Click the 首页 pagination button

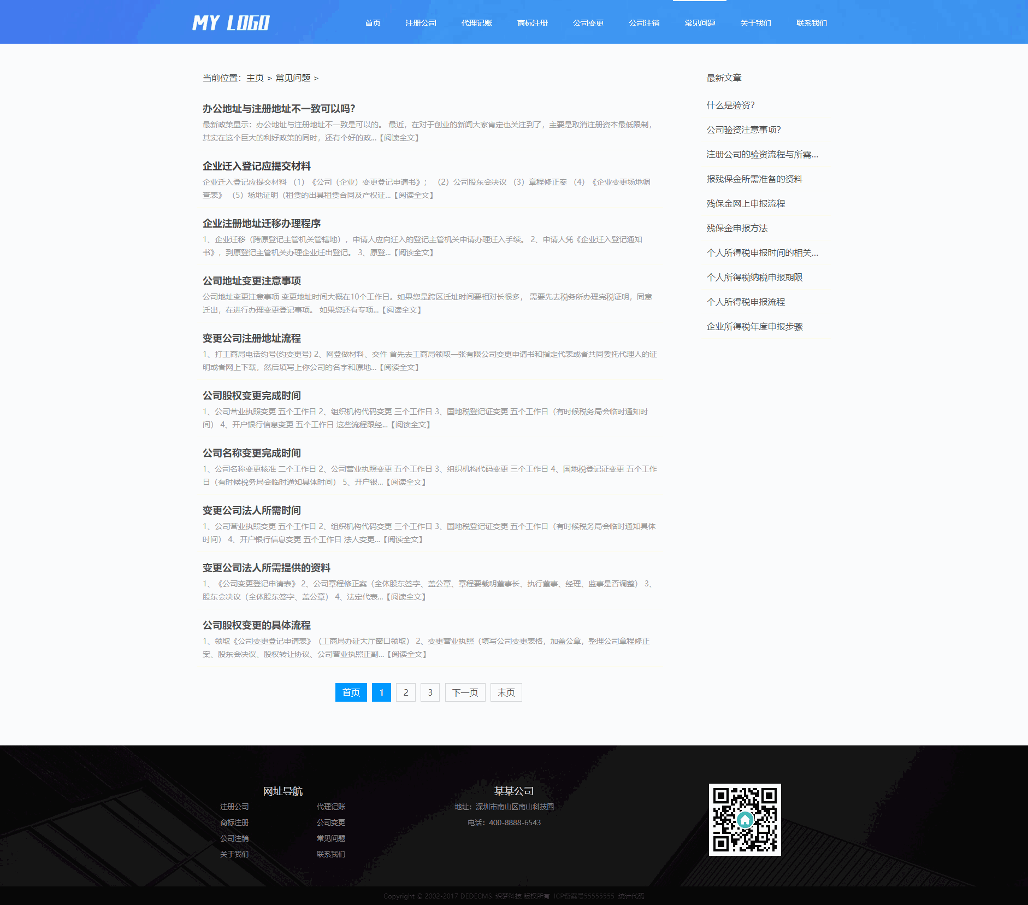(351, 692)
